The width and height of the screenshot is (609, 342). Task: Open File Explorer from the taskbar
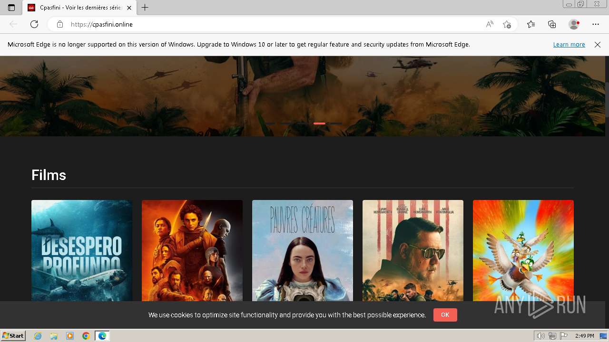click(x=54, y=336)
